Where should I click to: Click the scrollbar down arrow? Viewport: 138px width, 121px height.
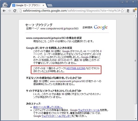pos(135,119)
